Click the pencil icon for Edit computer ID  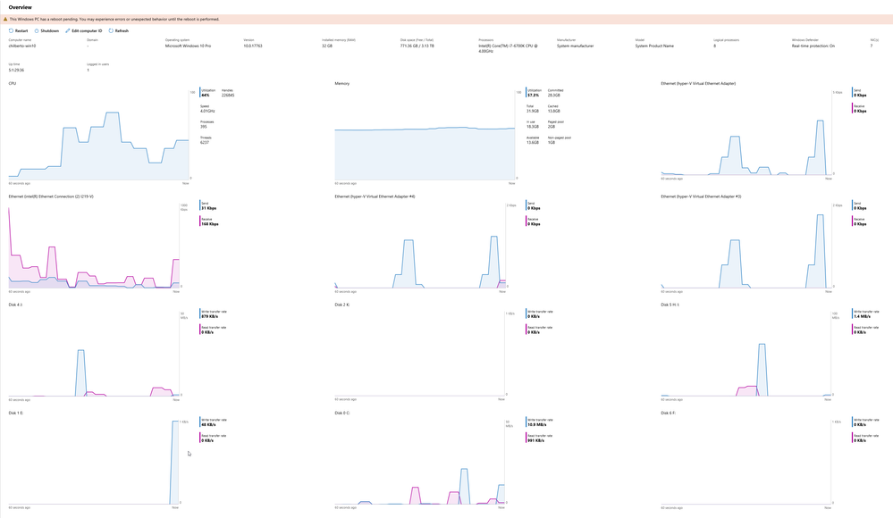(67, 30)
